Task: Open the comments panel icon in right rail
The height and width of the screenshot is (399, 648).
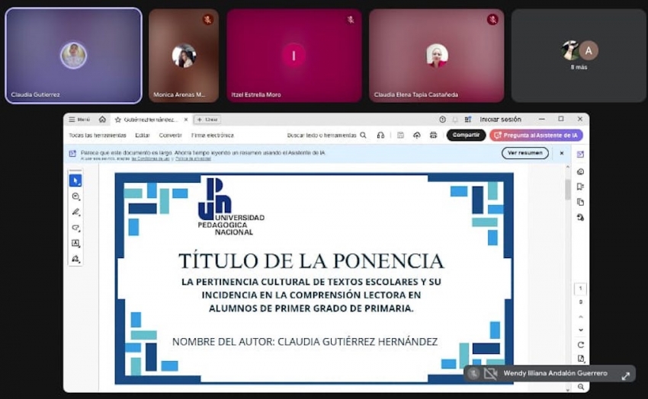Action: 580,171
